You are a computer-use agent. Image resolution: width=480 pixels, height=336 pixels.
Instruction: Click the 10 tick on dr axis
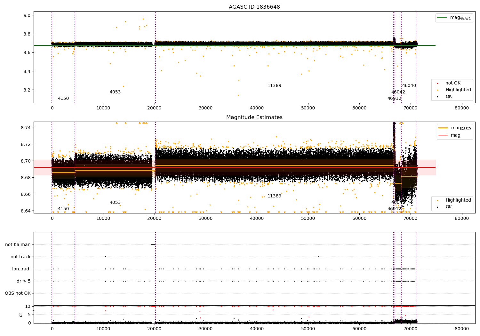coord(28,306)
